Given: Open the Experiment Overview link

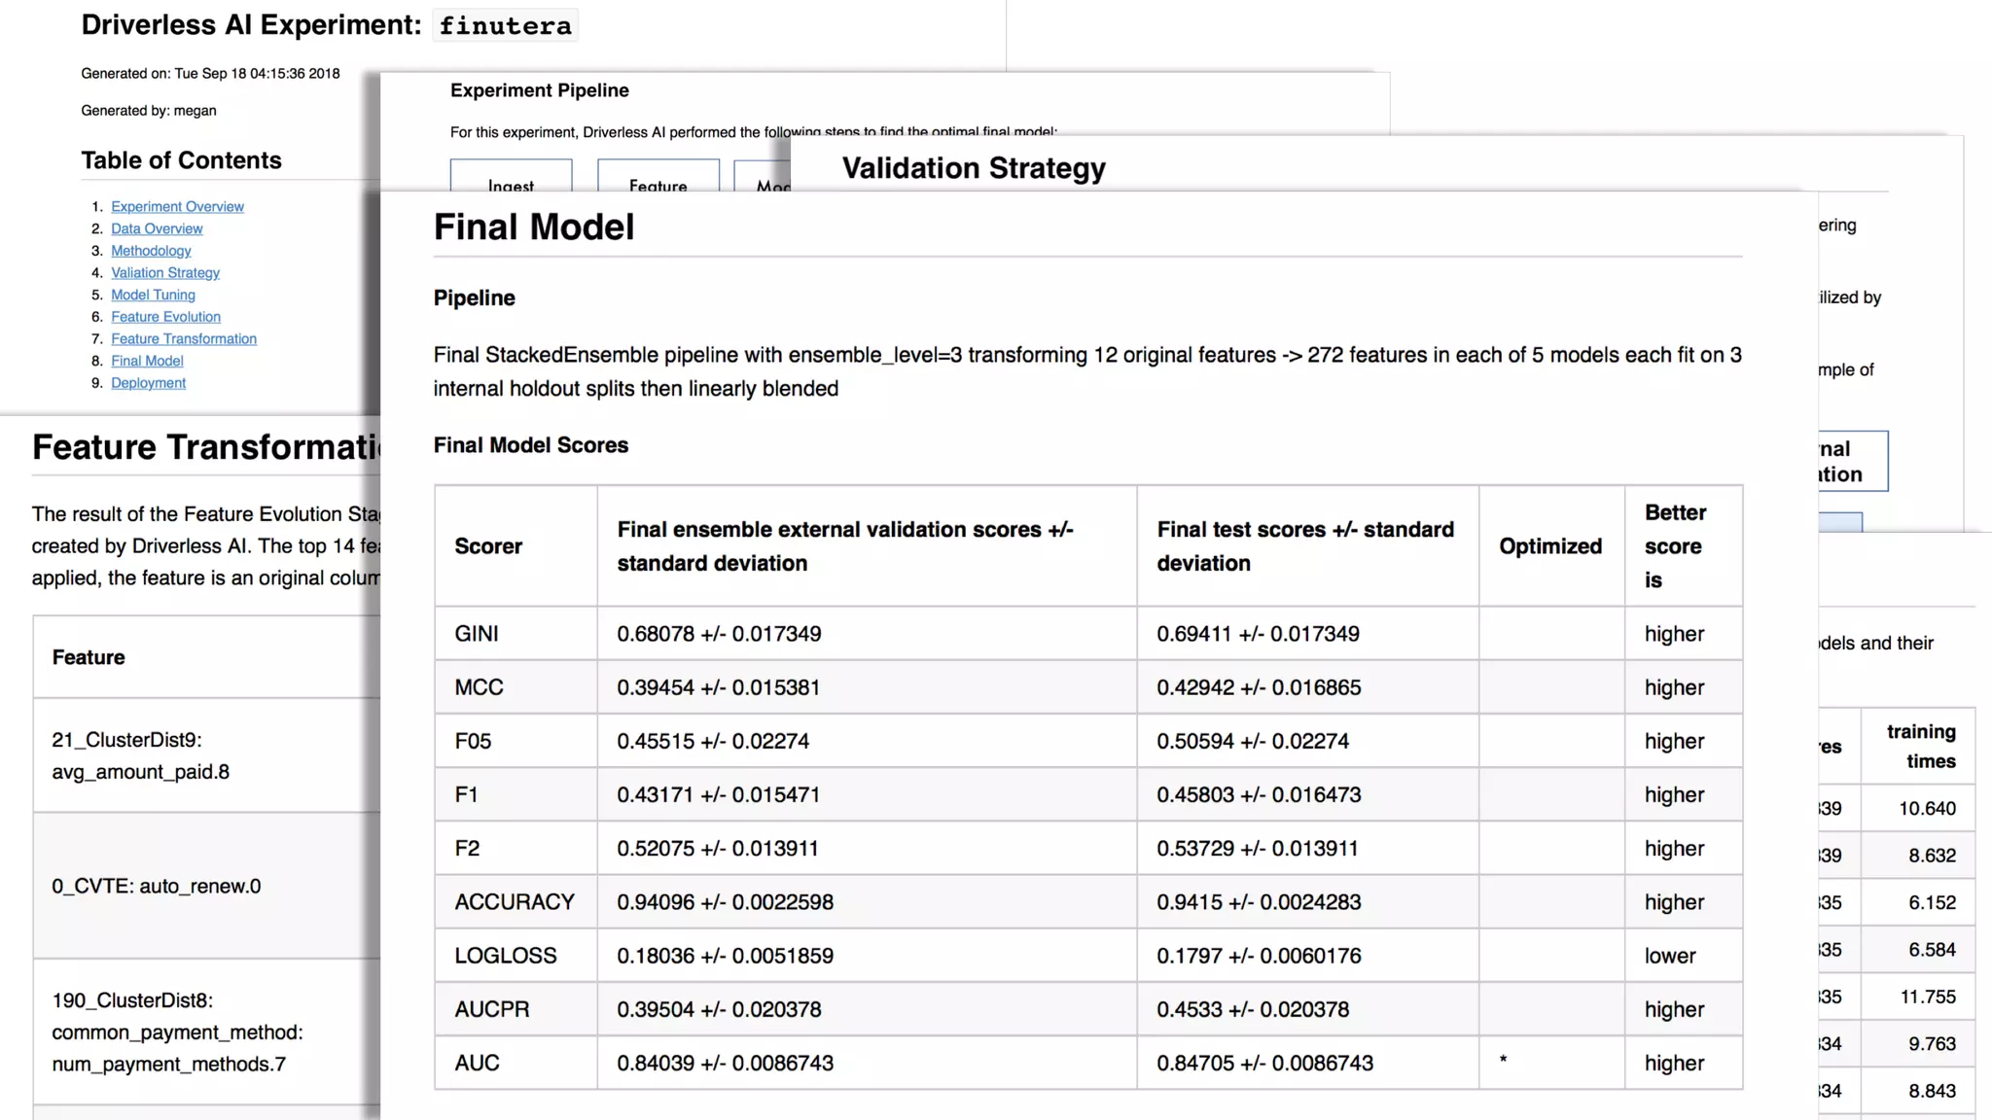Looking at the screenshot, I should [x=177, y=206].
